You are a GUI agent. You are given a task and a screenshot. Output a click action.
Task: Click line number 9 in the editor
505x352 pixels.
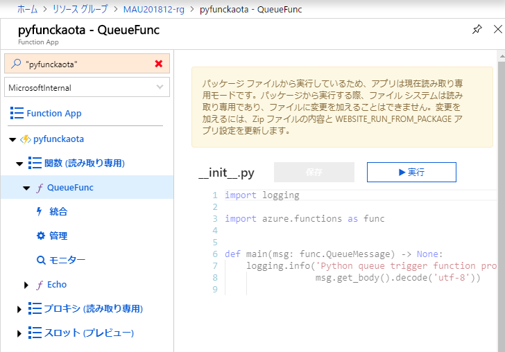click(x=215, y=289)
